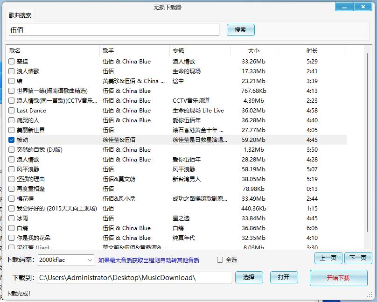Click the search box containing 伍佰
The width and height of the screenshot is (377, 302).
[114, 29]
